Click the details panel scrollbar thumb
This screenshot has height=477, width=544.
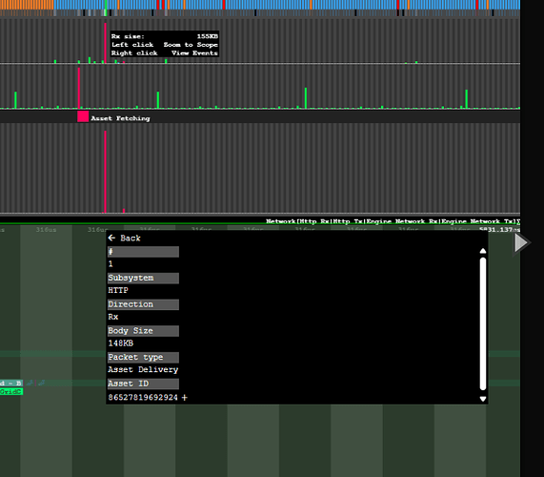click(483, 323)
